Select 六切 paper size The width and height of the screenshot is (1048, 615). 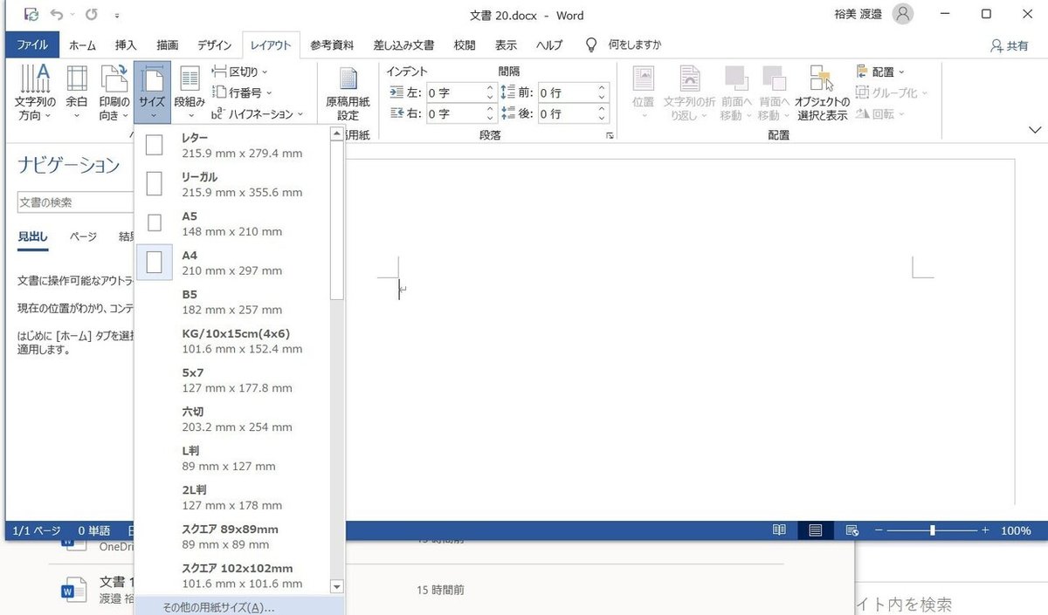232,419
